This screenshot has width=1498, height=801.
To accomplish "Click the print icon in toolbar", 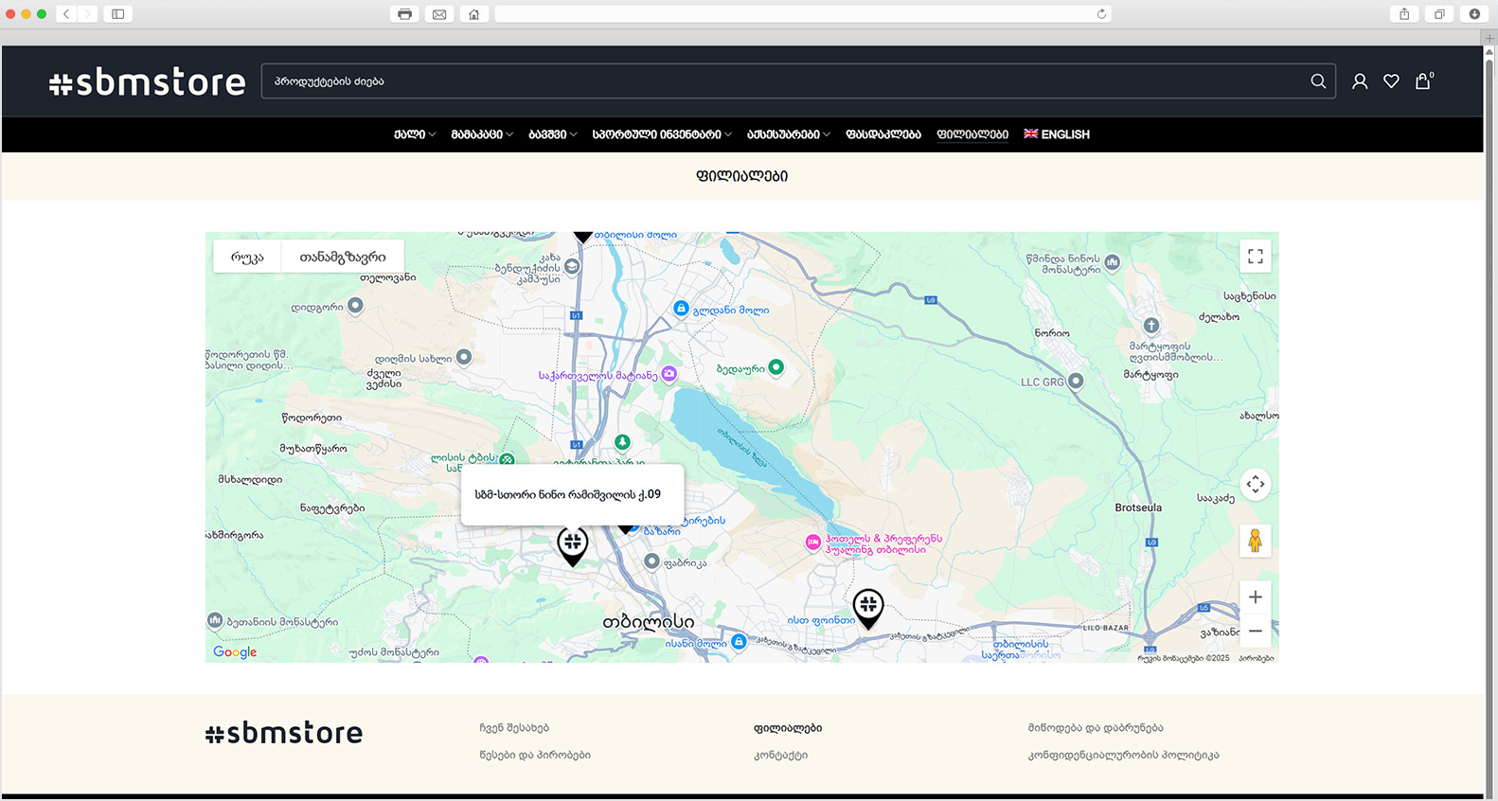I will pyautogui.click(x=404, y=14).
